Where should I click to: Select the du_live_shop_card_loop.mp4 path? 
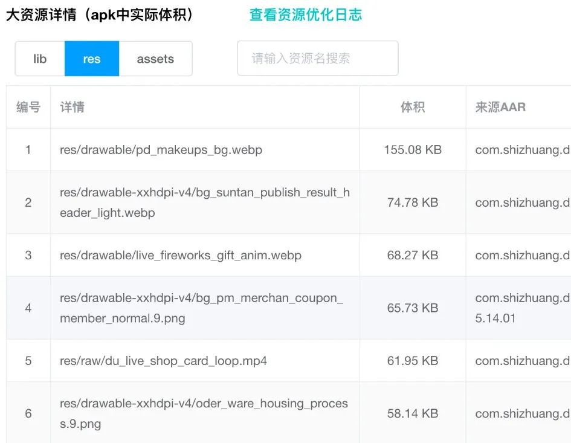[163, 361]
